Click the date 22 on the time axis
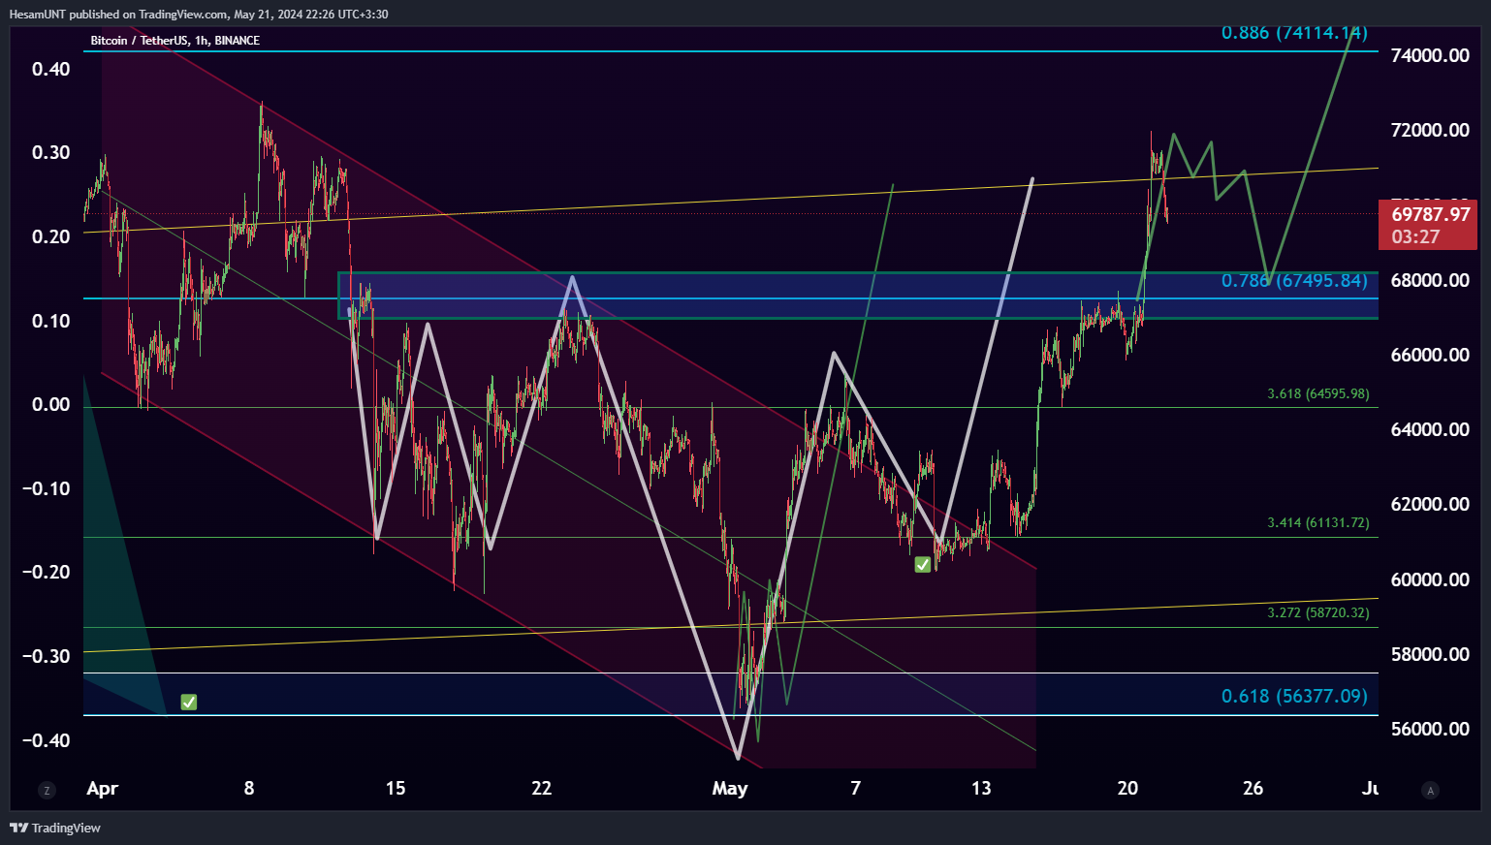The height and width of the screenshot is (845, 1491). pyautogui.click(x=541, y=788)
